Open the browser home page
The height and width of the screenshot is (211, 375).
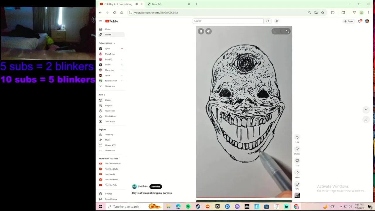click(122, 13)
